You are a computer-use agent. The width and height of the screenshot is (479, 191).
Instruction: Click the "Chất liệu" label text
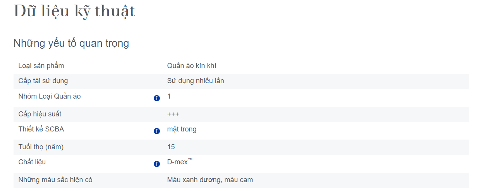[x=32, y=162]
